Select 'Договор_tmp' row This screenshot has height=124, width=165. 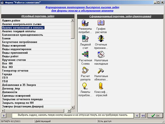pos(36,88)
